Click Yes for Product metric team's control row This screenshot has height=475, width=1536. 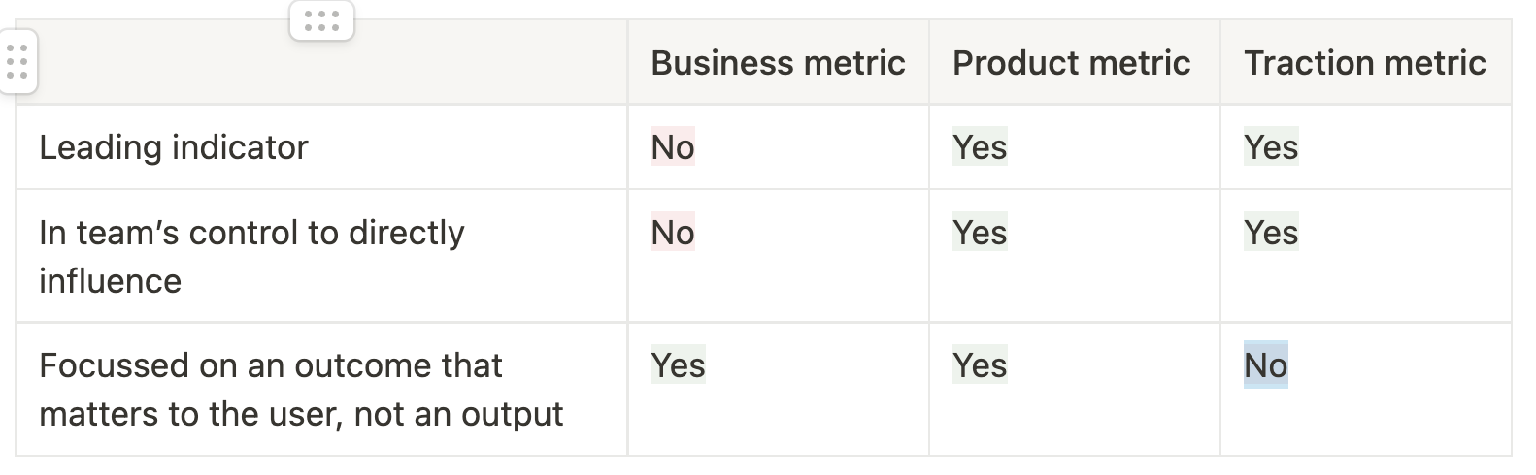point(980,233)
